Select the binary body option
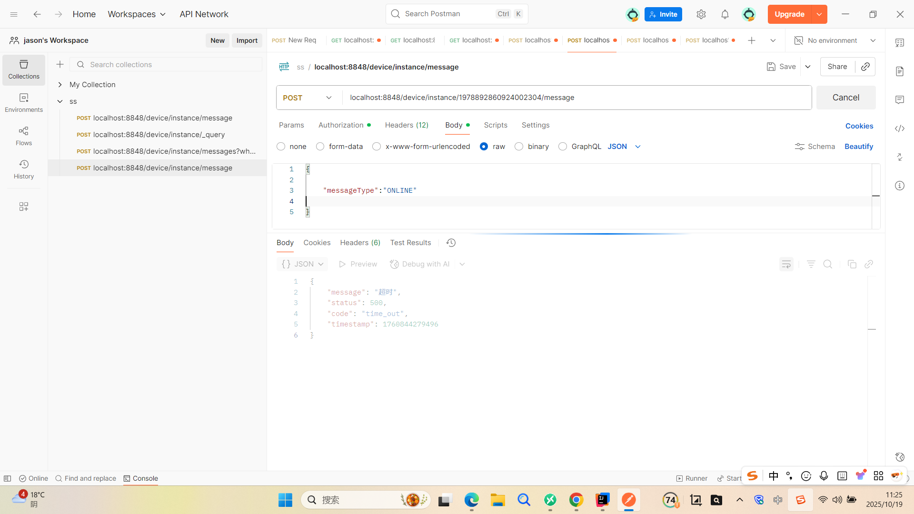 click(x=519, y=147)
